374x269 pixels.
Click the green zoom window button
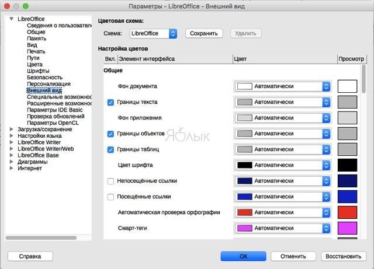click(x=26, y=6)
